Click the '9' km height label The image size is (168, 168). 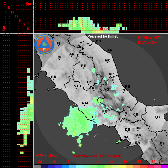click(x=20, y=20)
